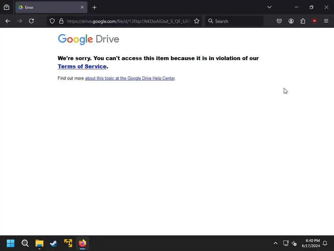Restore down the Firefox window
Screen dimensions: 334x251
pyautogui.click(x=311, y=7)
